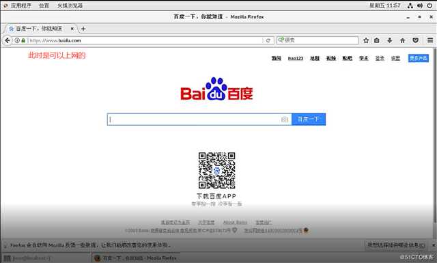Open the 视频 link
Image resolution: width=437 pixels, height=263 pixels.
click(x=331, y=58)
